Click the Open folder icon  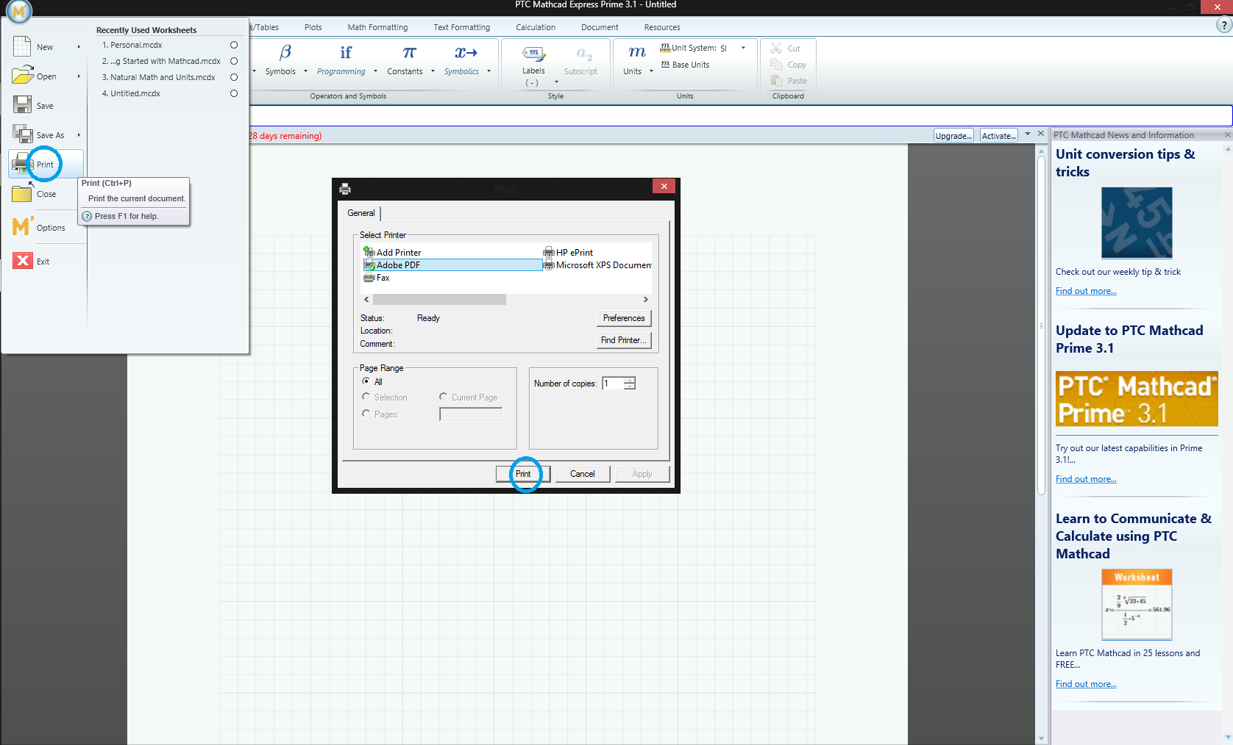pos(23,76)
